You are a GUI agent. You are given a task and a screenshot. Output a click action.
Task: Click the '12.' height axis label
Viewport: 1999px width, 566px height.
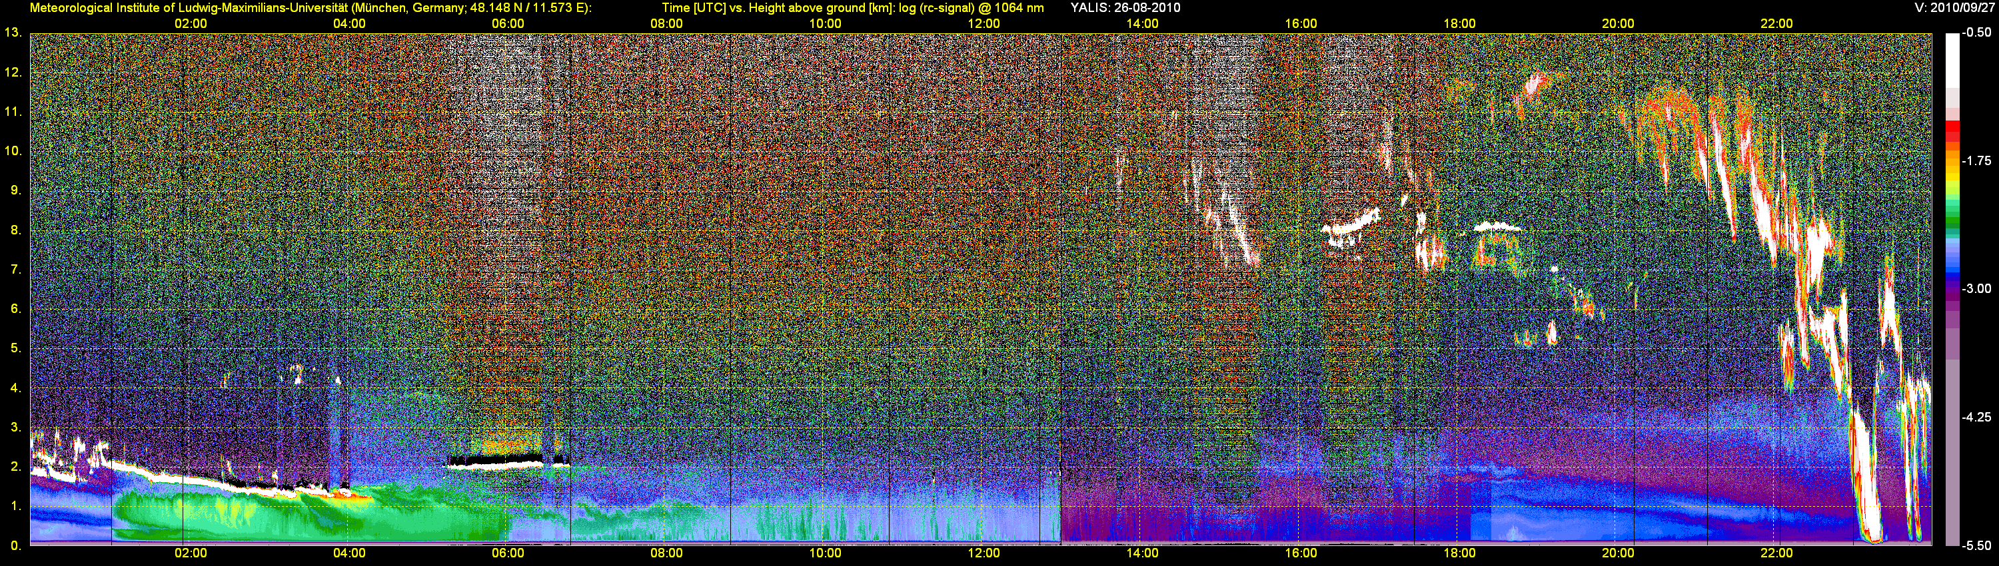pos(13,72)
